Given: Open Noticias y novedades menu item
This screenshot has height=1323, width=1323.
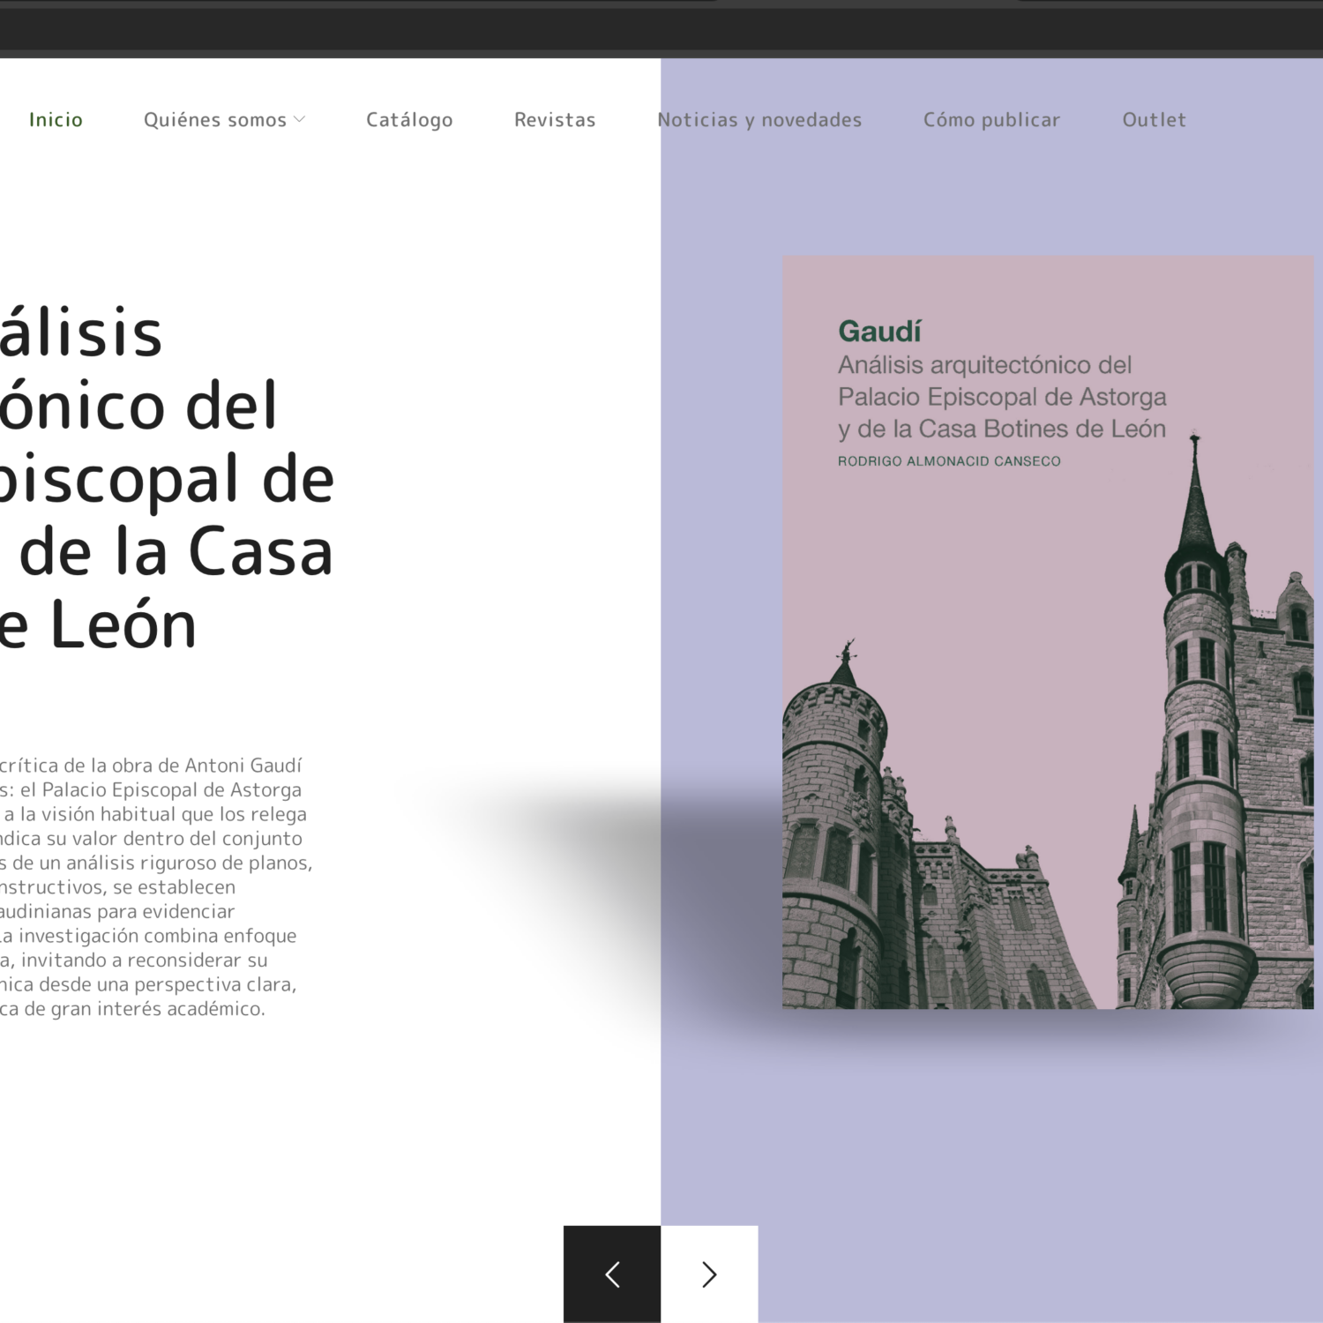Looking at the screenshot, I should click(759, 119).
